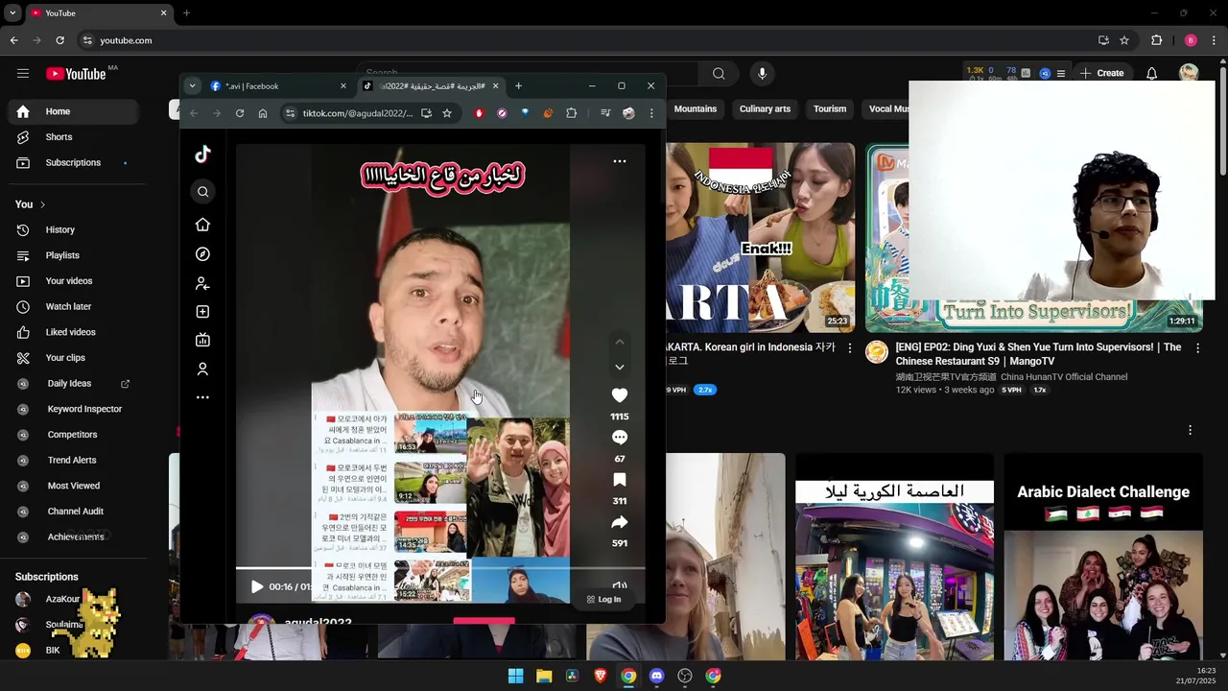
Task: Like the TikTok video with heart
Action: [620, 395]
